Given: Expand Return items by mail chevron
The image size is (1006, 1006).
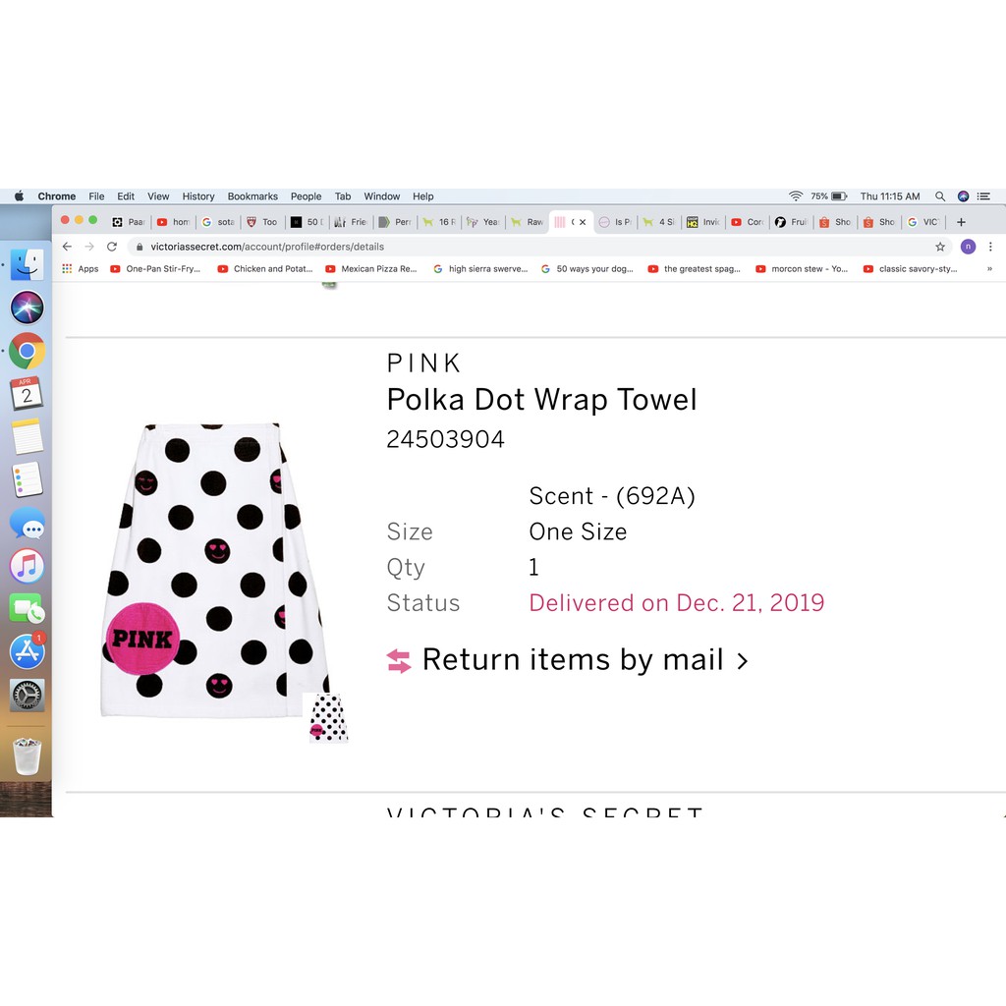Looking at the screenshot, I should pos(743,661).
